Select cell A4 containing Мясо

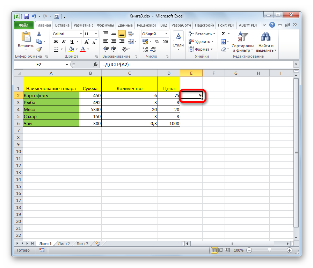click(51, 109)
